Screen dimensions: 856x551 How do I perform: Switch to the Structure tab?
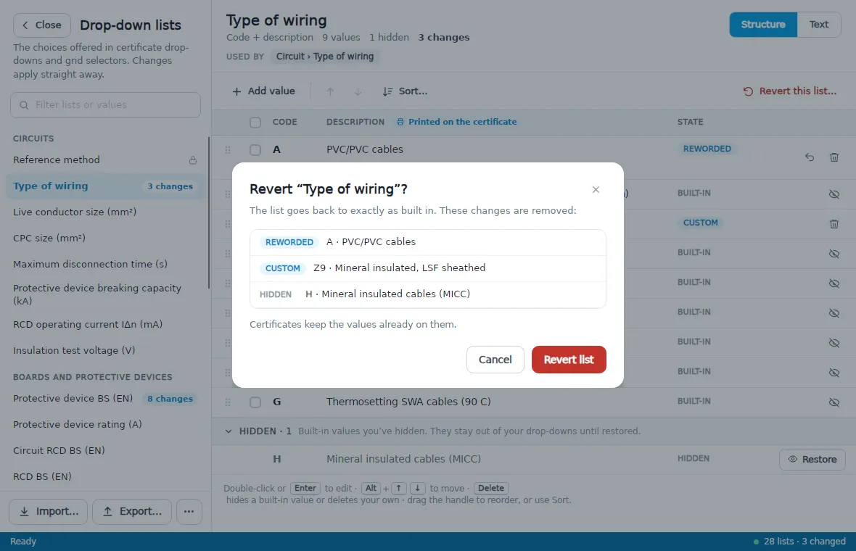point(762,25)
